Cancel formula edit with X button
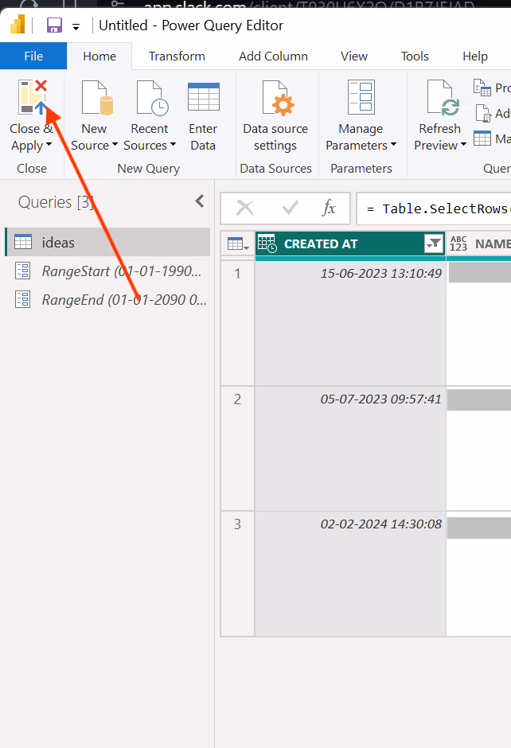The width and height of the screenshot is (511, 748). coord(245,208)
